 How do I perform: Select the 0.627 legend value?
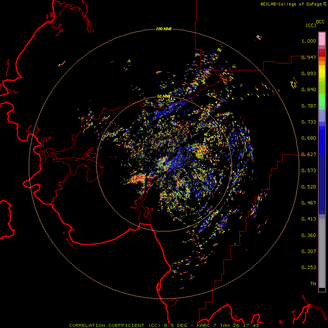tap(309, 155)
